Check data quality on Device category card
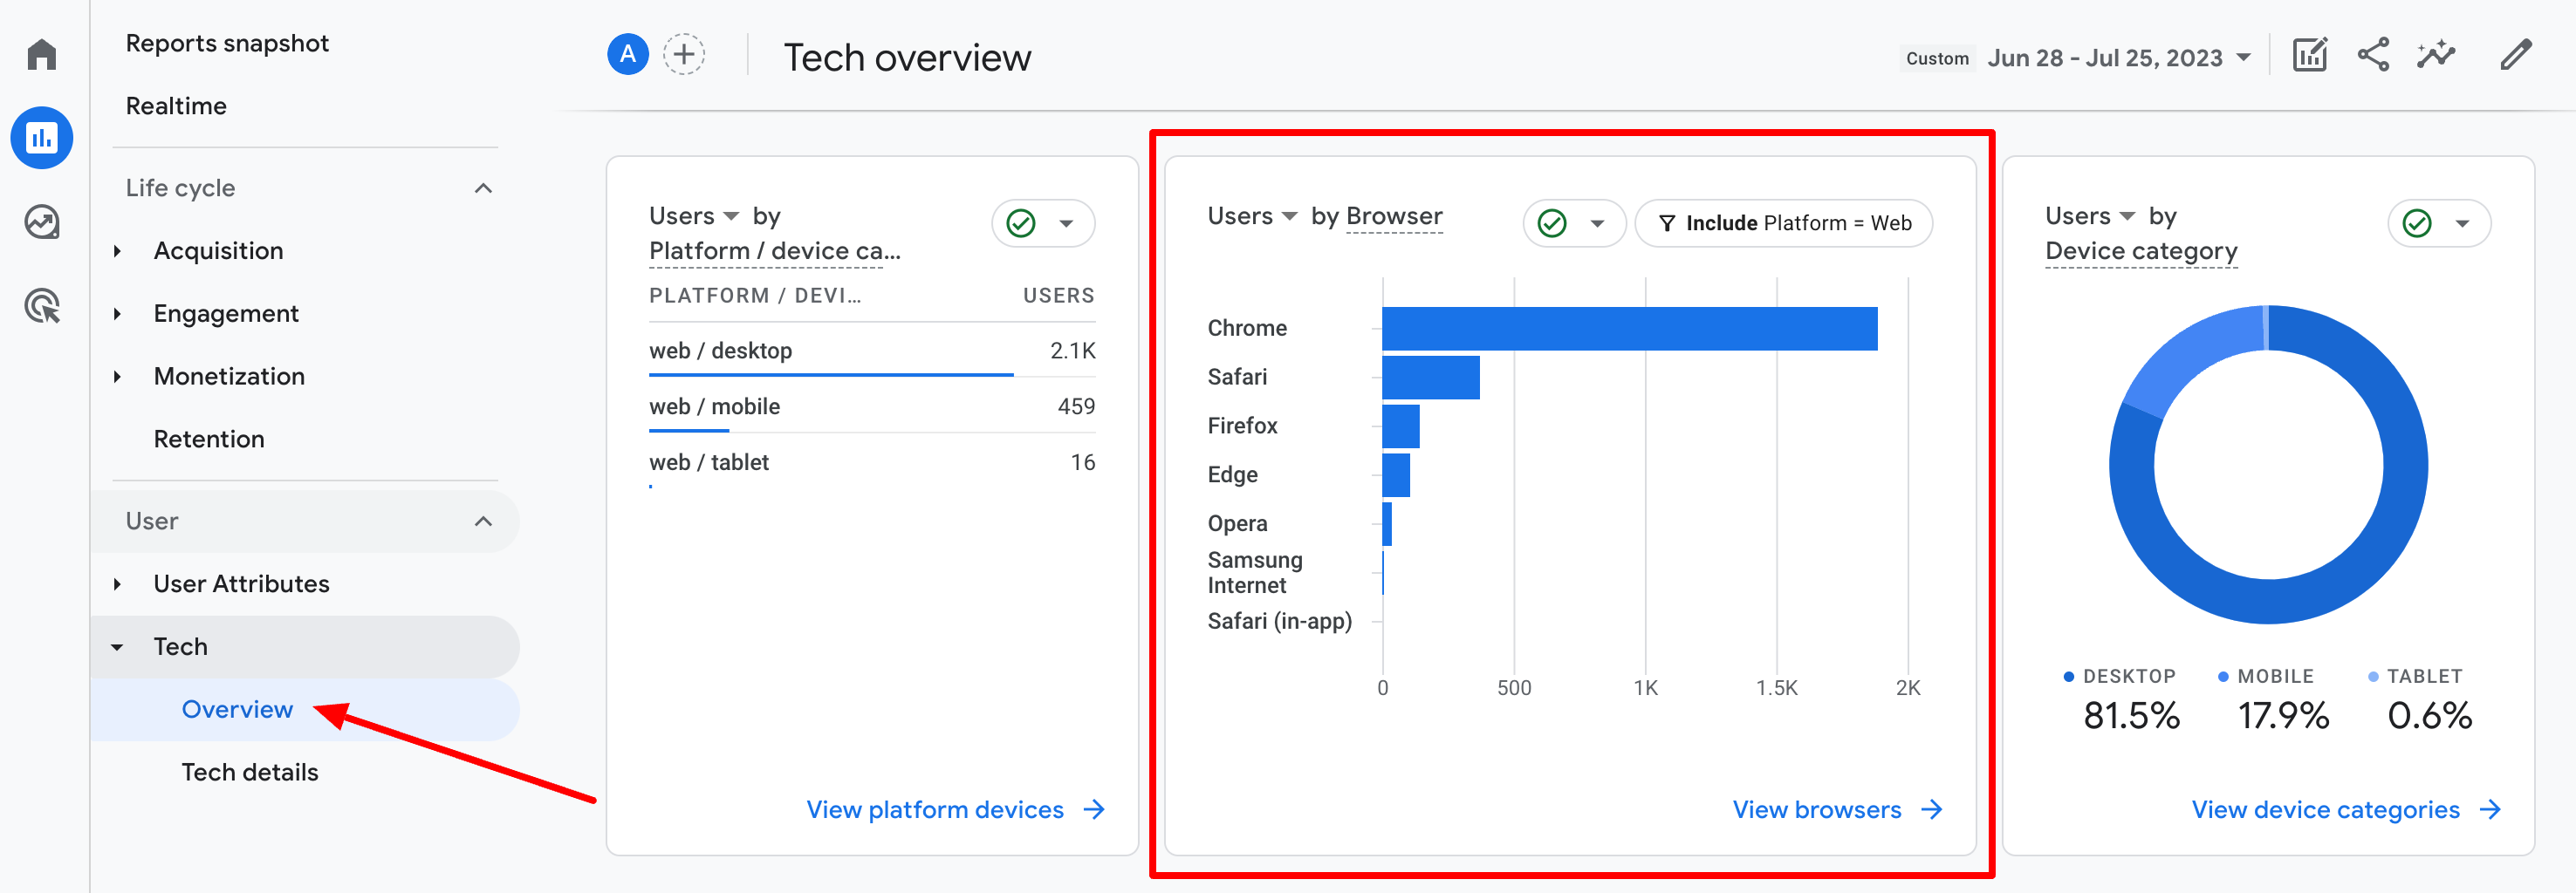 tap(2415, 224)
